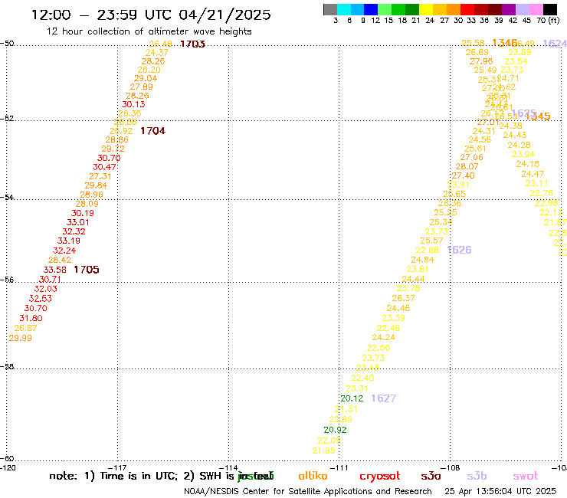
Task: Click the wave height value 31.80
Action: click(x=31, y=318)
